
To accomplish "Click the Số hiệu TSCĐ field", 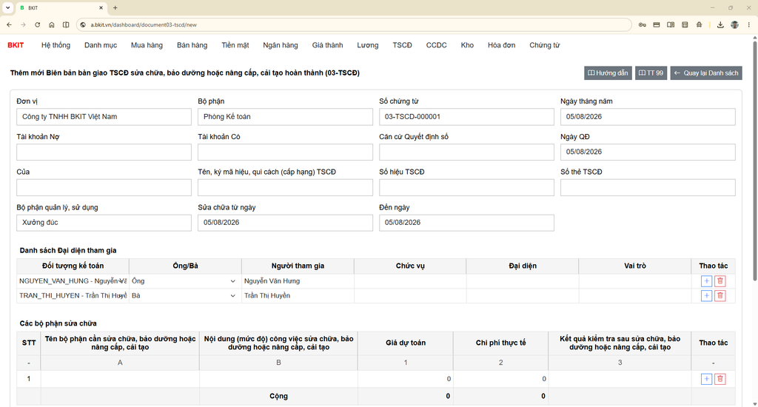I will pos(466,187).
